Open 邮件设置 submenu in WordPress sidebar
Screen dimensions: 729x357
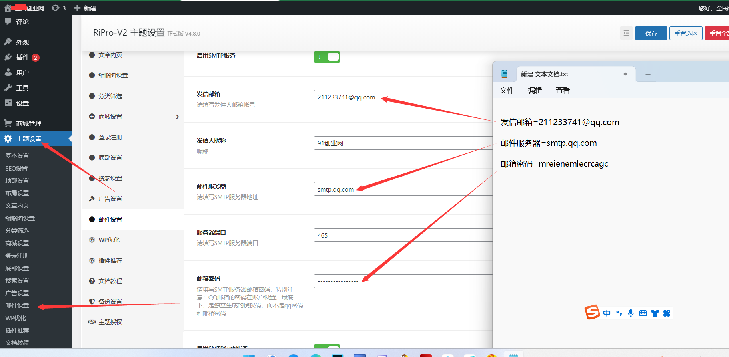[x=17, y=305]
